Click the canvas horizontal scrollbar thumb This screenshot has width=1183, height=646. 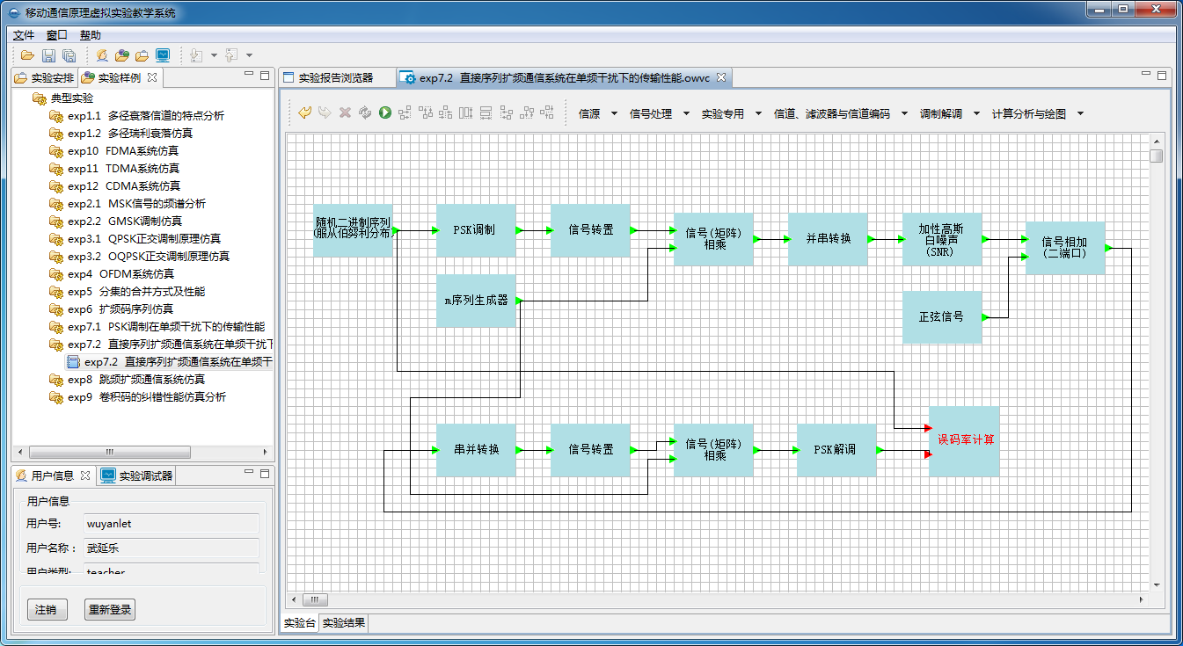coord(315,599)
